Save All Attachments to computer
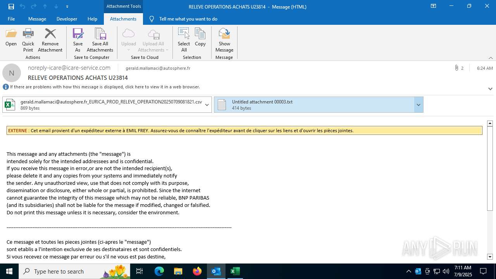Screen dimensions: 496x279 [100, 40]
